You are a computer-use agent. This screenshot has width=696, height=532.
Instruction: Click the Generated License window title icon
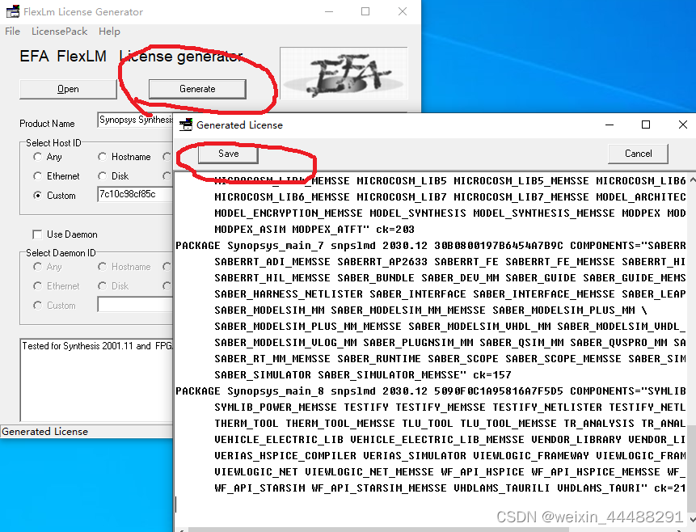coord(186,125)
